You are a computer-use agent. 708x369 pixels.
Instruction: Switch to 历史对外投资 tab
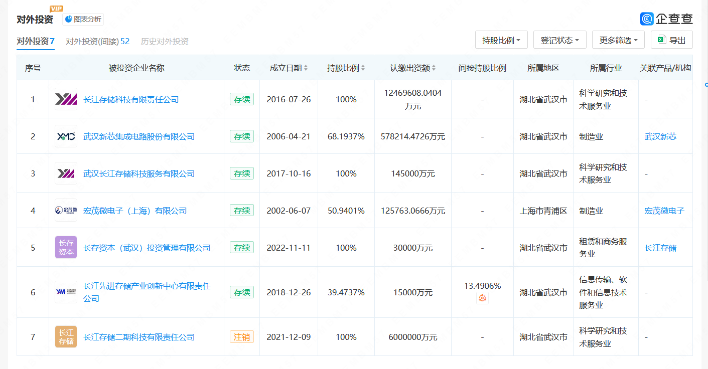(165, 41)
